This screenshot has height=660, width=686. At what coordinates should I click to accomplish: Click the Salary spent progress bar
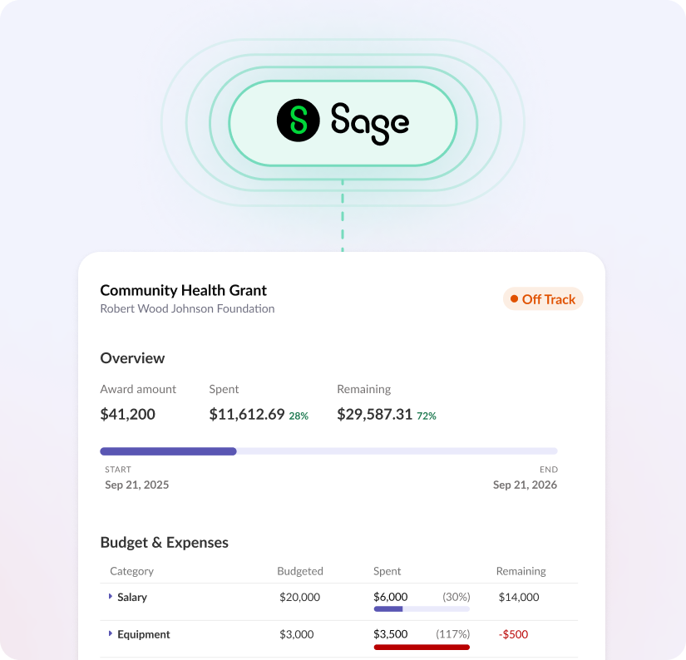click(x=422, y=609)
